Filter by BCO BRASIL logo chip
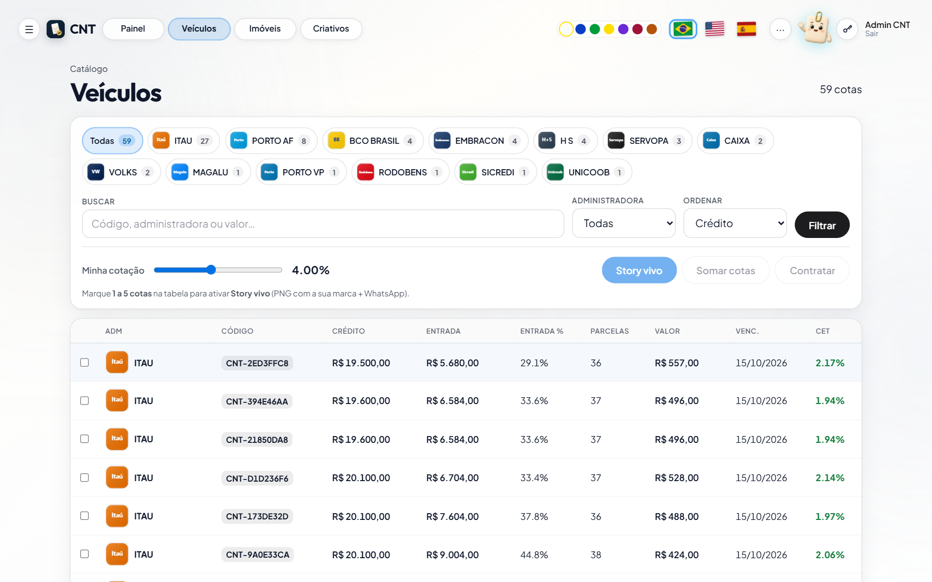Viewport: 932px width, 582px height. coord(373,141)
